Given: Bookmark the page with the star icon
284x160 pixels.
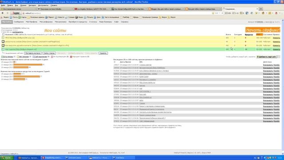Looking at the screenshot, I should point(213,13).
